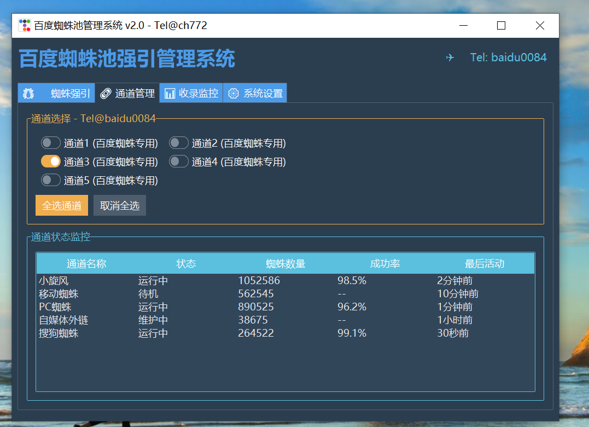Maximize the 百度蜘蛛池管理系统 window
589x427 pixels.
click(501, 26)
